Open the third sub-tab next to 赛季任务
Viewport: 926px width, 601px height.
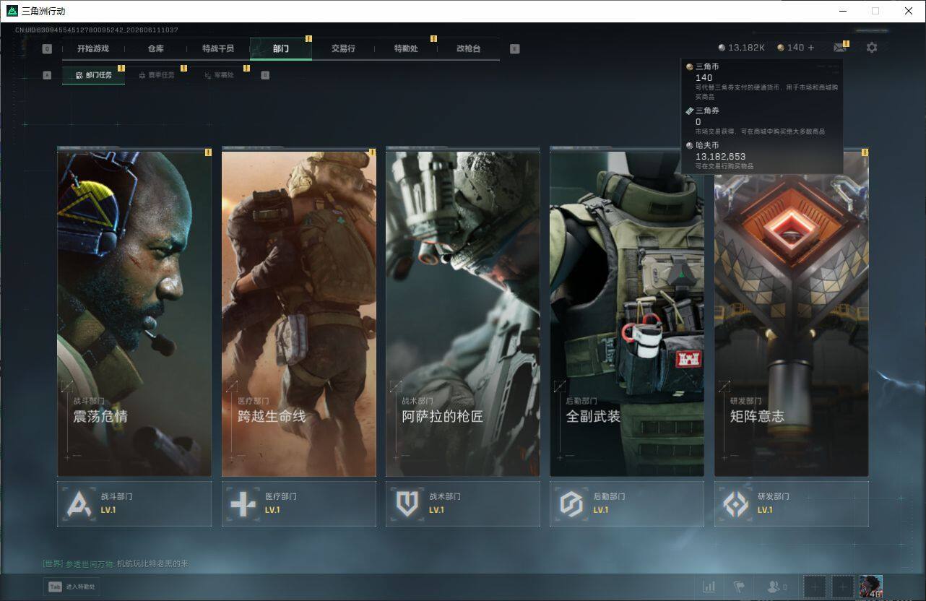pyautogui.click(x=219, y=75)
